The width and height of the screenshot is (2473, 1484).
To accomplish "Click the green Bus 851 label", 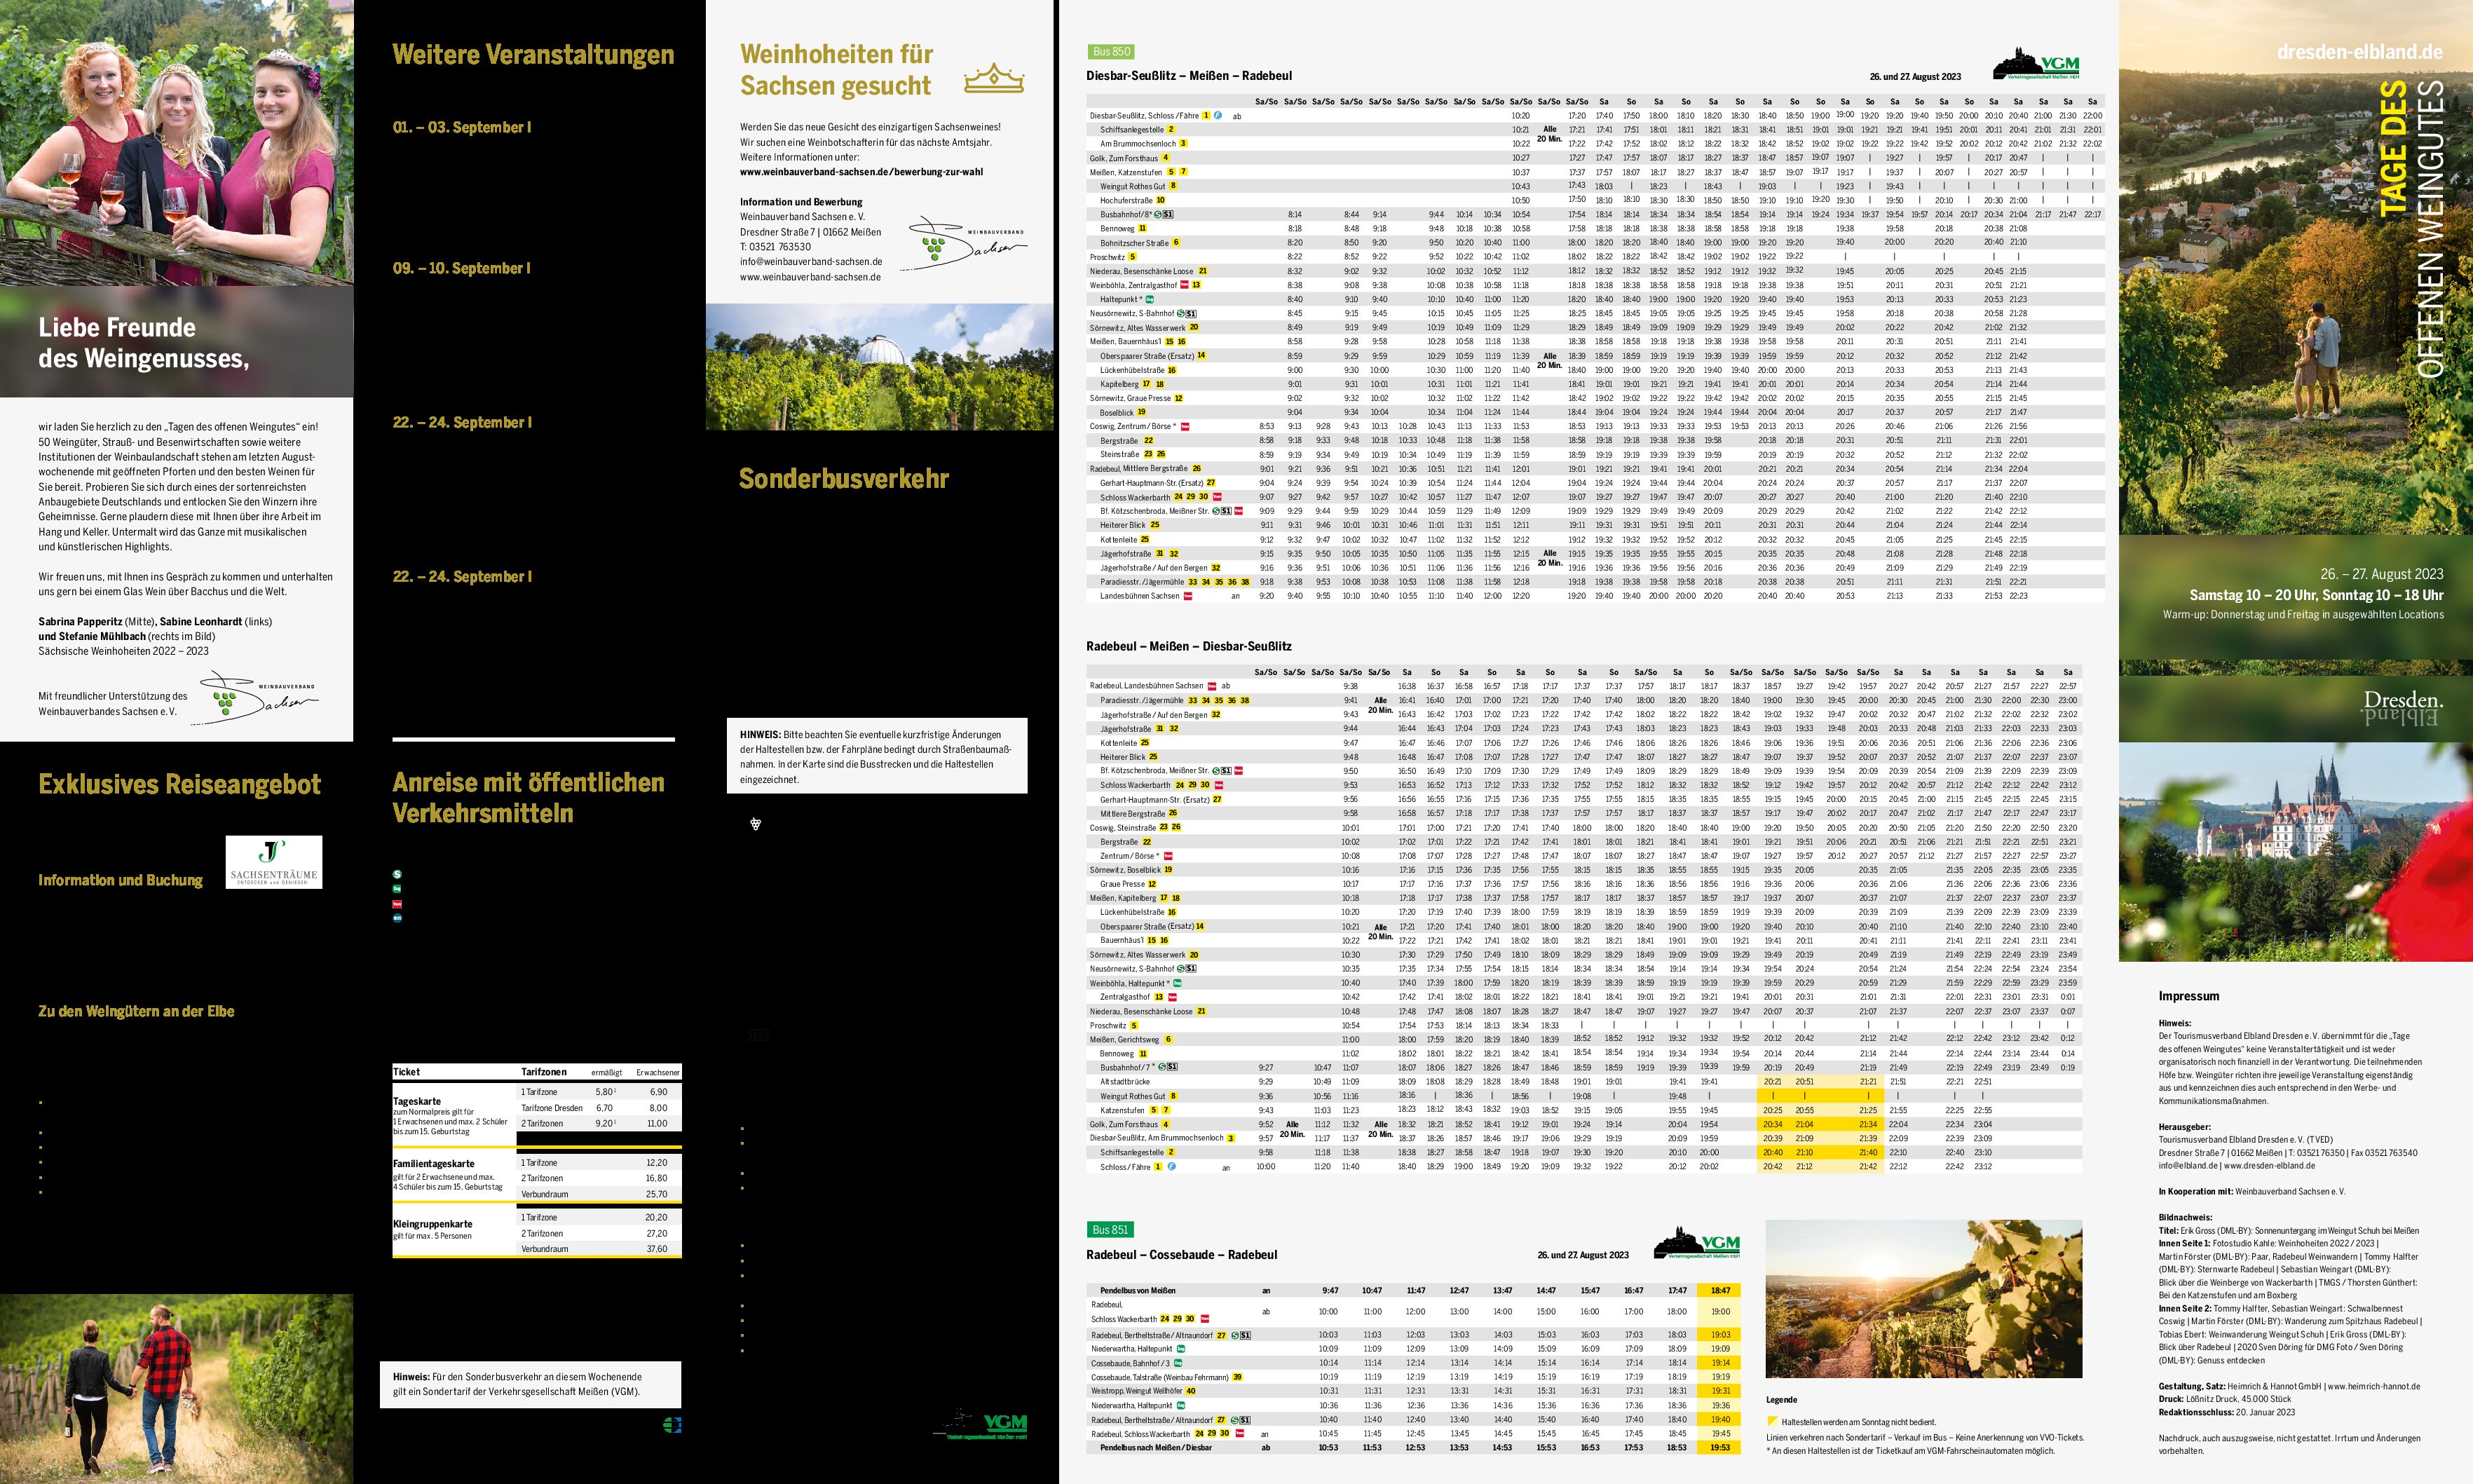I will tap(1110, 1230).
